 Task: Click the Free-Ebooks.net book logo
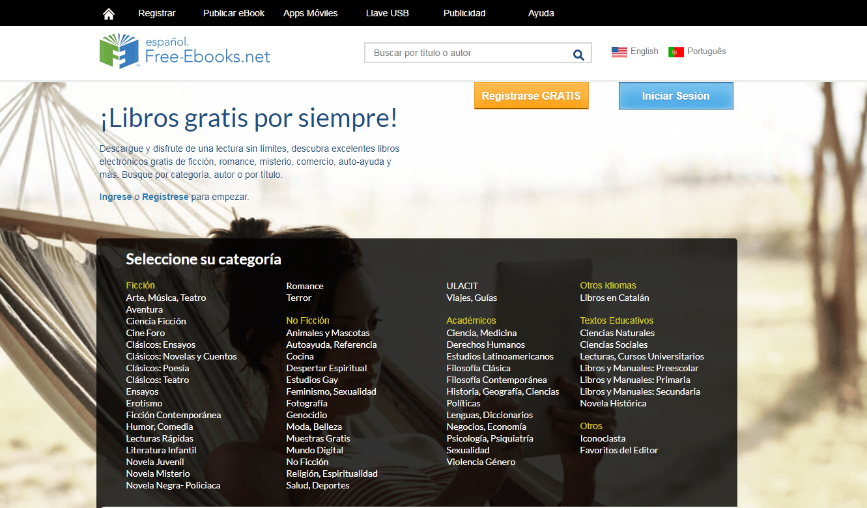(x=119, y=51)
